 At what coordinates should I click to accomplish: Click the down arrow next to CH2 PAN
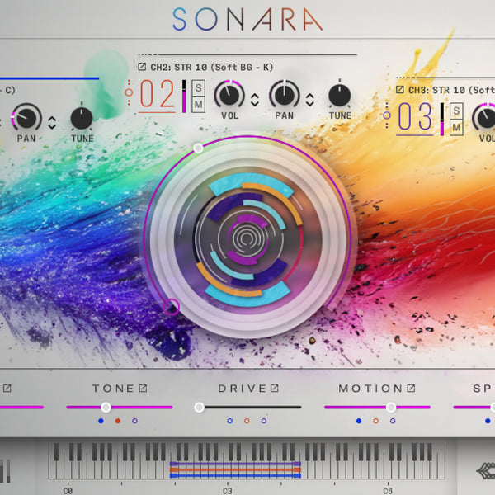point(310,103)
